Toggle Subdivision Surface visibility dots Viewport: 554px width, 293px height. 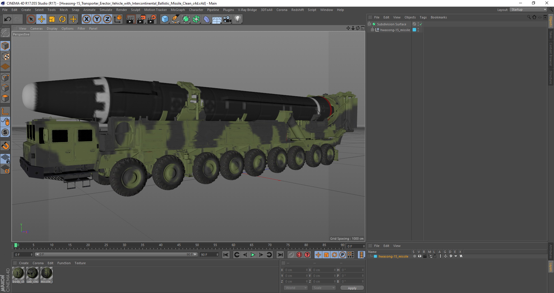pos(418,24)
